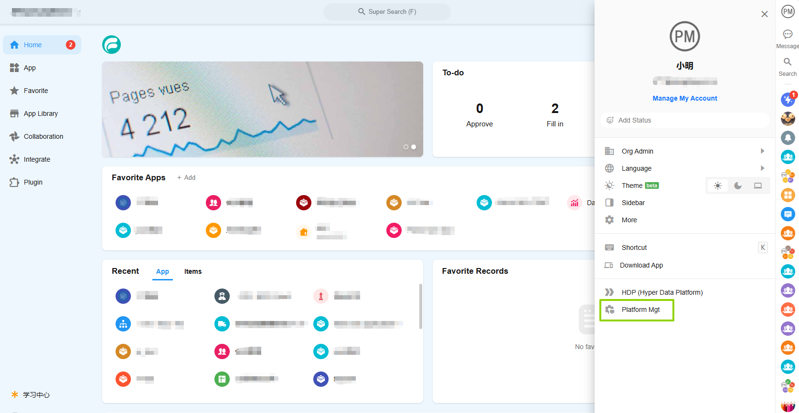
Task: Switch theme to dark mode moon
Action: (738, 186)
